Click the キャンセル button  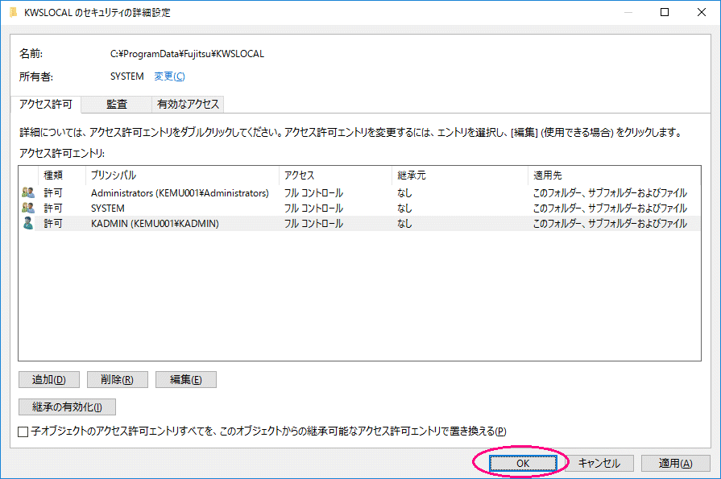click(599, 463)
